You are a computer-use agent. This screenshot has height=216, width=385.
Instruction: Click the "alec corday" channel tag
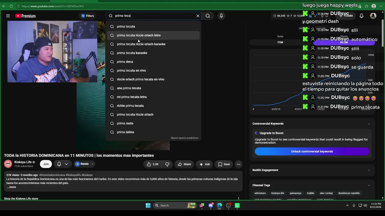[x=326, y=193]
